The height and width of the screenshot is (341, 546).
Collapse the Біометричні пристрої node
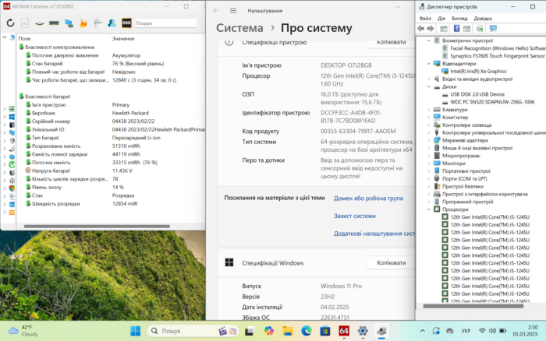[429, 40]
